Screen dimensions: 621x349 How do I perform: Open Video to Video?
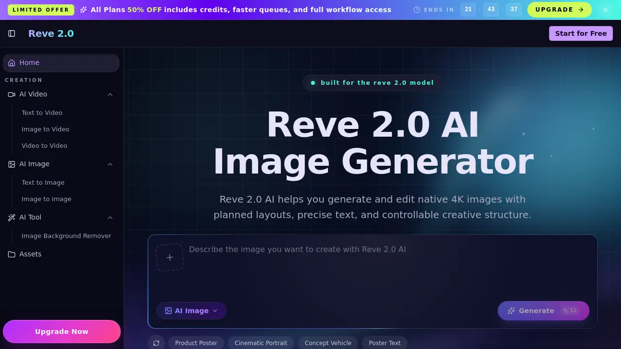click(44, 146)
